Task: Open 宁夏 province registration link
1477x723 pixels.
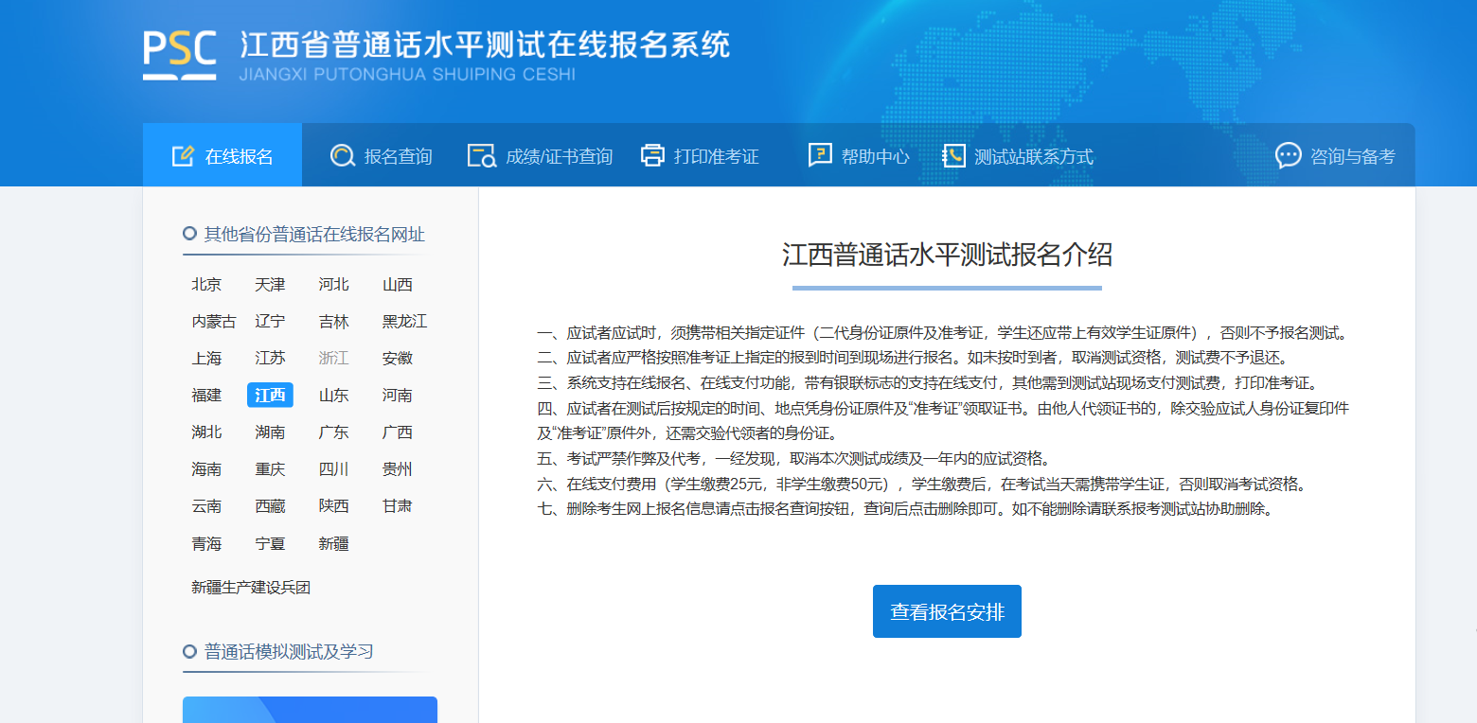Action: click(270, 544)
